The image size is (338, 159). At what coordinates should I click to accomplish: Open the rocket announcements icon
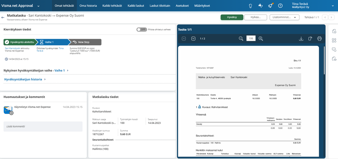270,6
